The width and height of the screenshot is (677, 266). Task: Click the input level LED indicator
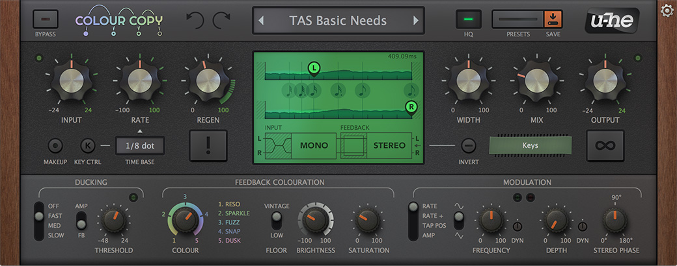tap(39, 57)
